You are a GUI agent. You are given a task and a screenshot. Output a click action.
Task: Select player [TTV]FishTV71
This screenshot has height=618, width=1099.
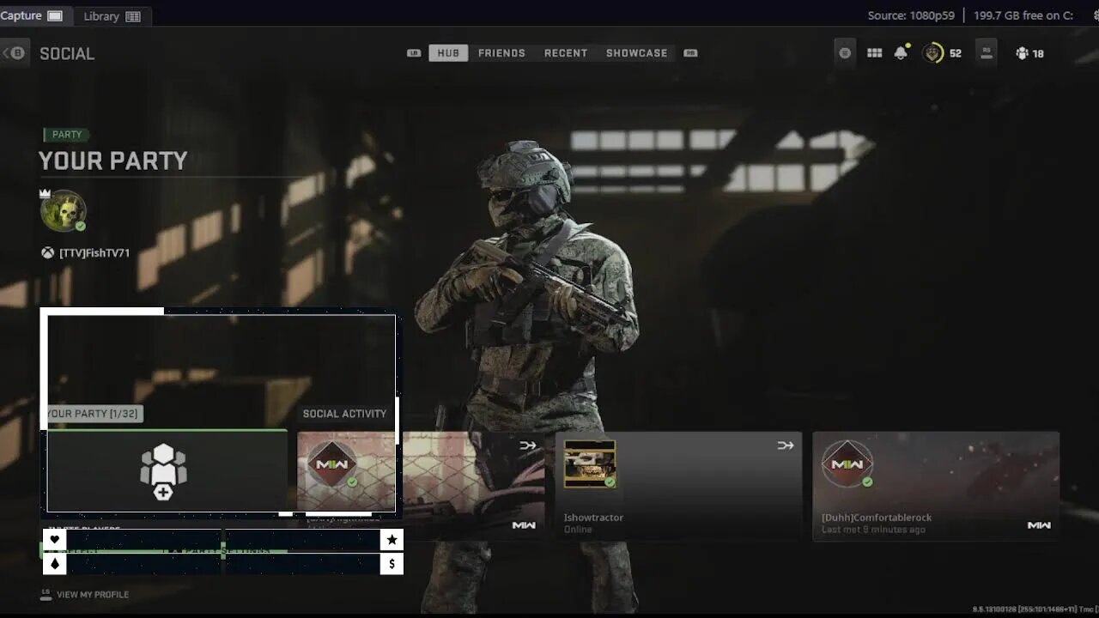pyautogui.click(x=94, y=253)
